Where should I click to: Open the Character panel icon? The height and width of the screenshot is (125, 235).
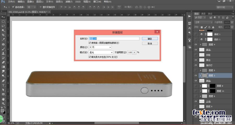(x=190, y=28)
